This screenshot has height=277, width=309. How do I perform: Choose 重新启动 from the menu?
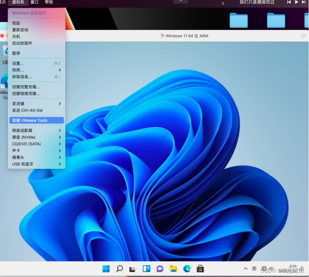point(36,30)
